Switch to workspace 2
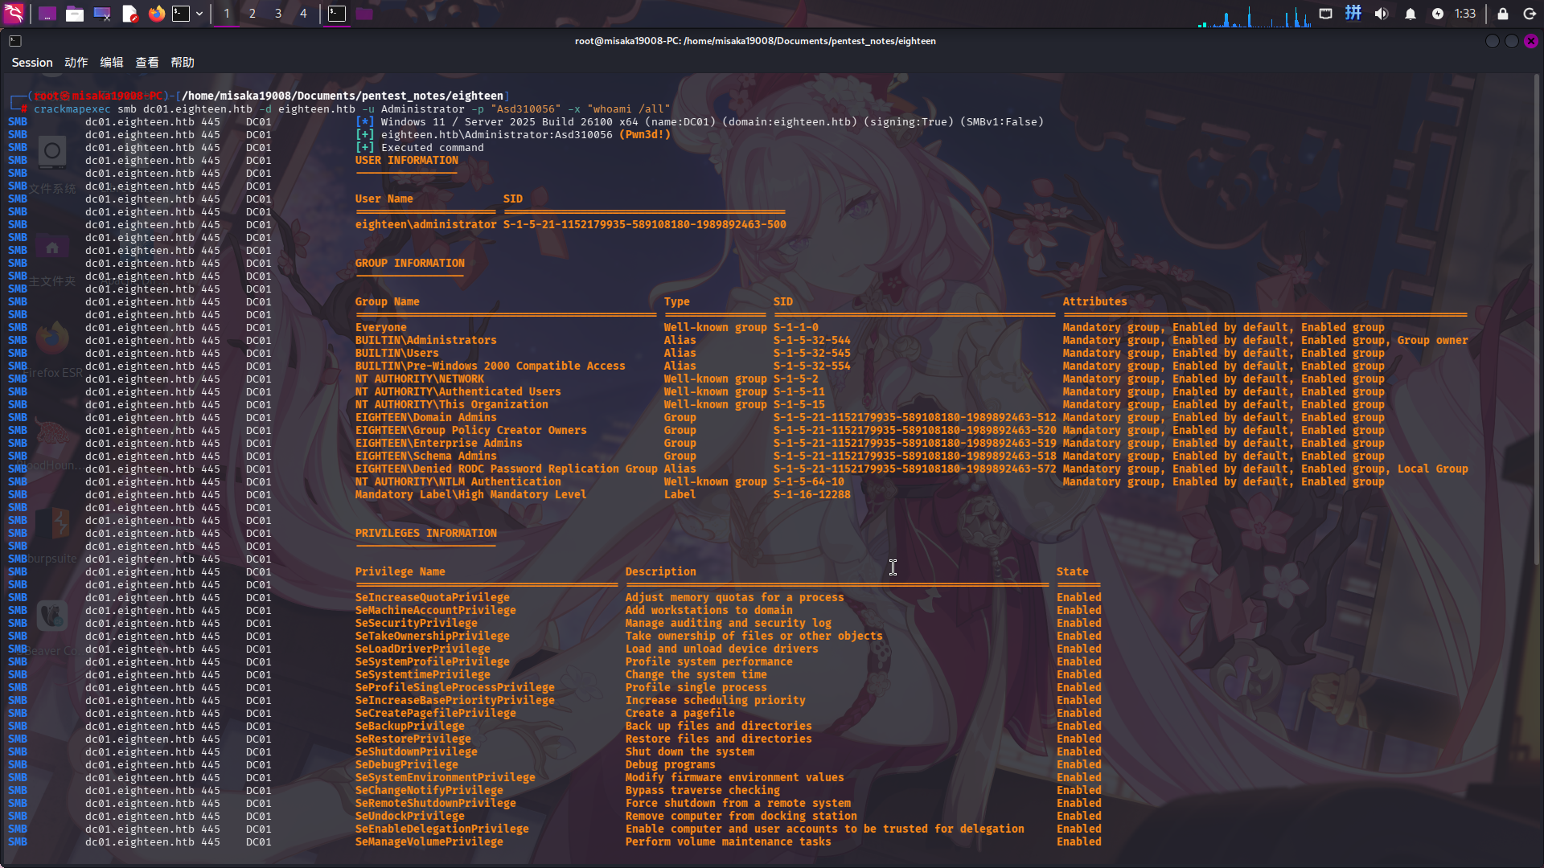This screenshot has width=1544, height=868. coord(253,14)
